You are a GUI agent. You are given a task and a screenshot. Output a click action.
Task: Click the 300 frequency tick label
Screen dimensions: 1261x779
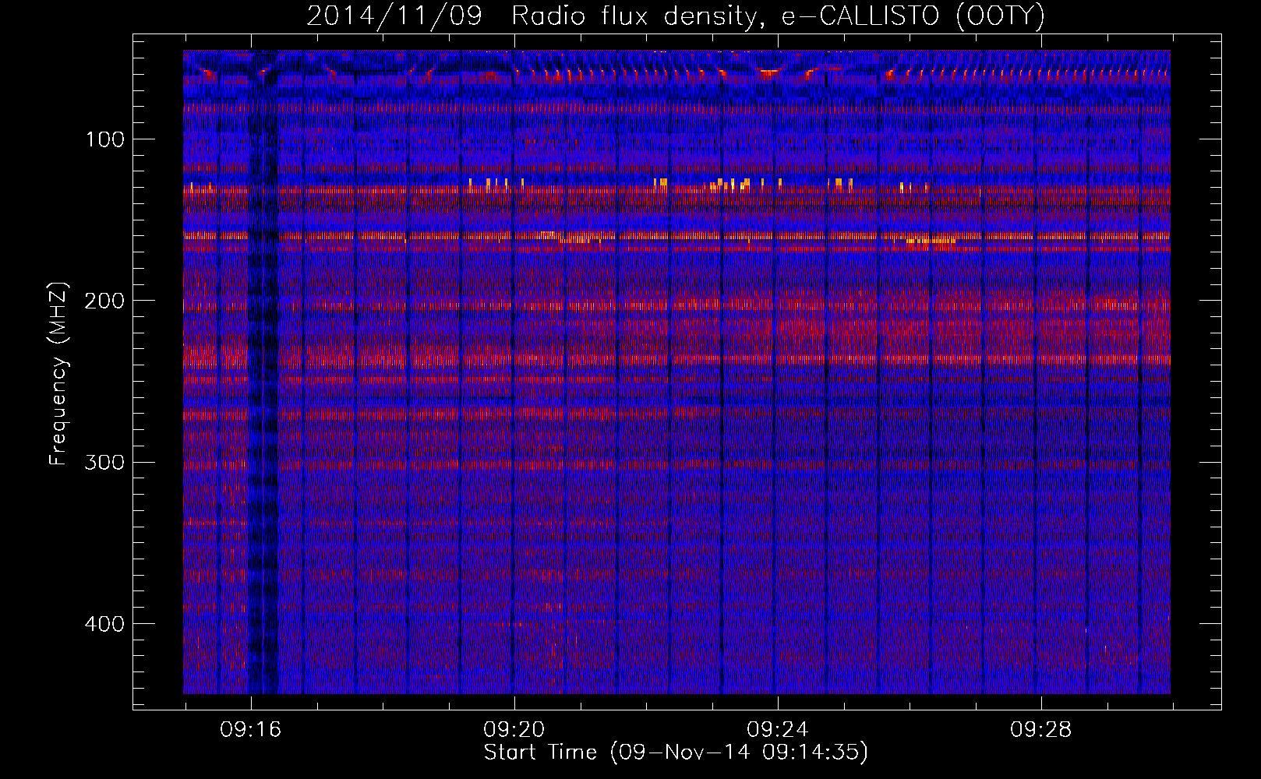pos(105,462)
